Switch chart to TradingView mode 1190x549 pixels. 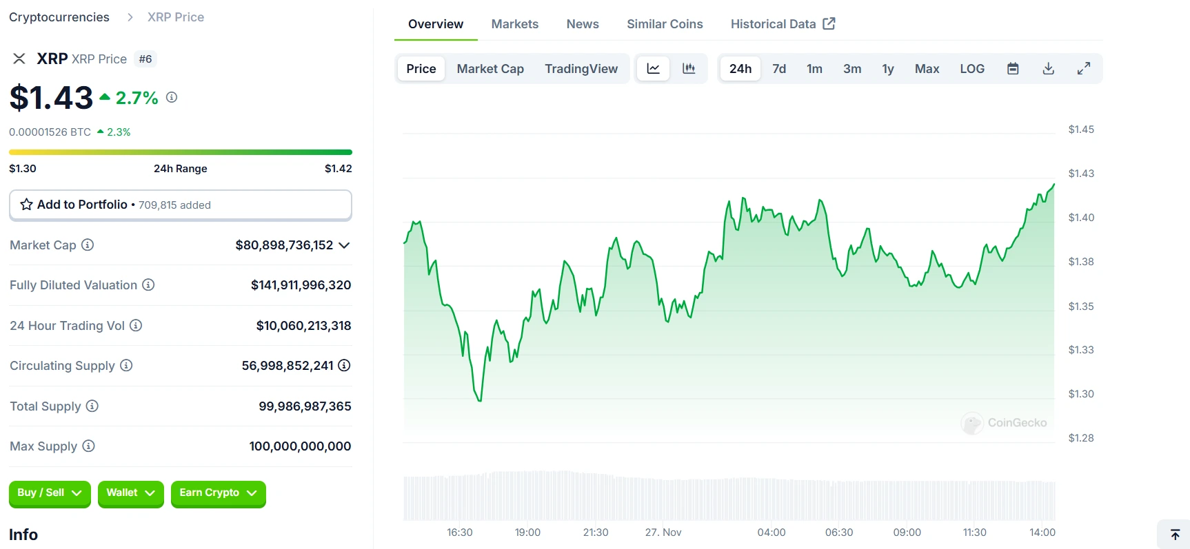[581, 68]
